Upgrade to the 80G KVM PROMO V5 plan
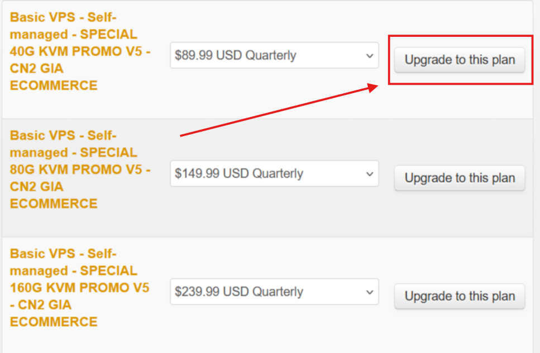This screenshot has height=353, width=540. [x=460, y=178]
